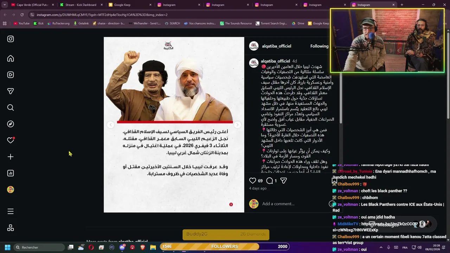Image resolution: width=450 pixels, height=253 pixels.
Task: Create new post with plus icon
Action: click(x=11, y=157)
